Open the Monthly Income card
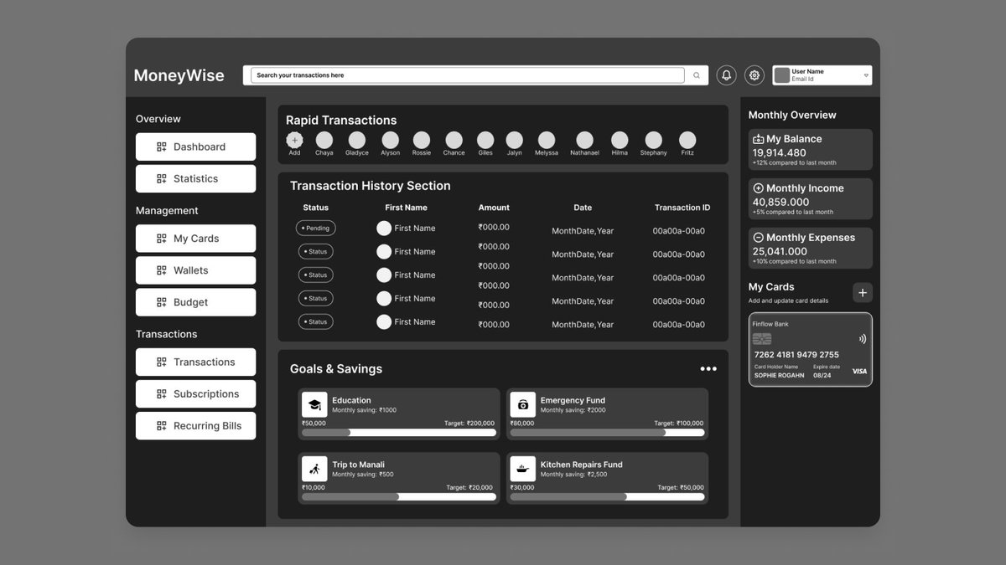The width and height of the screenshot is (1006, 565). [811, 199]
